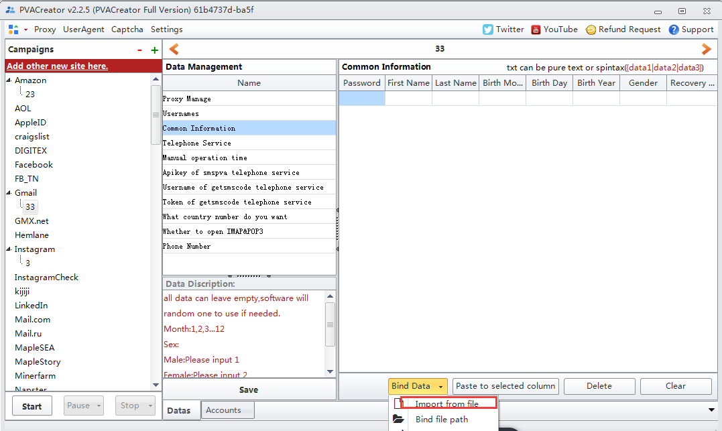
Task: Go to previous campaign with left orange arrow
Action: [174, 49]
